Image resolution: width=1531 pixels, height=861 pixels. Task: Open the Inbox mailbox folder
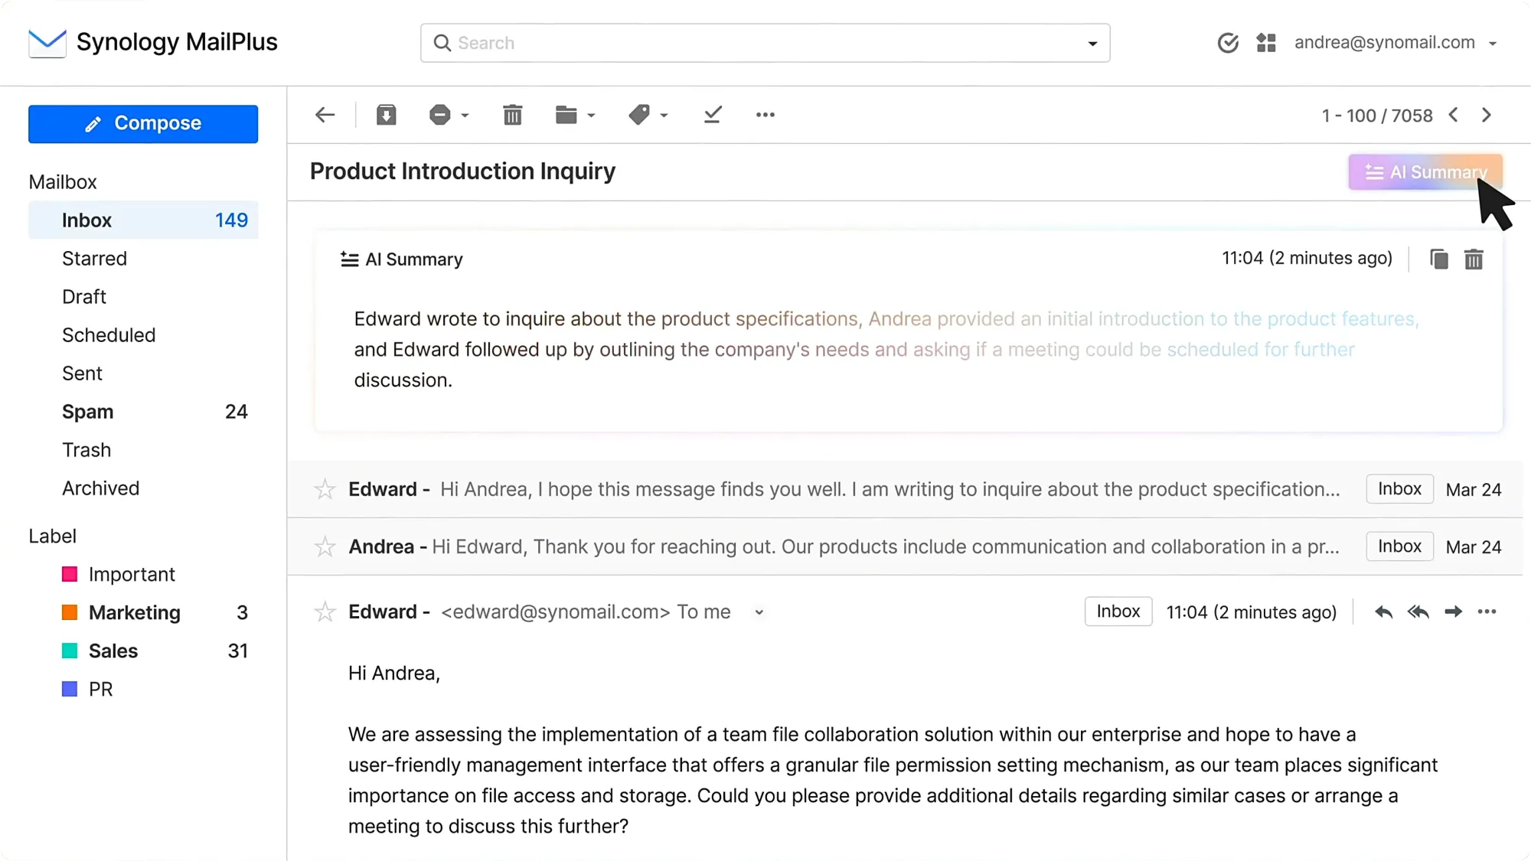(143, 220)
